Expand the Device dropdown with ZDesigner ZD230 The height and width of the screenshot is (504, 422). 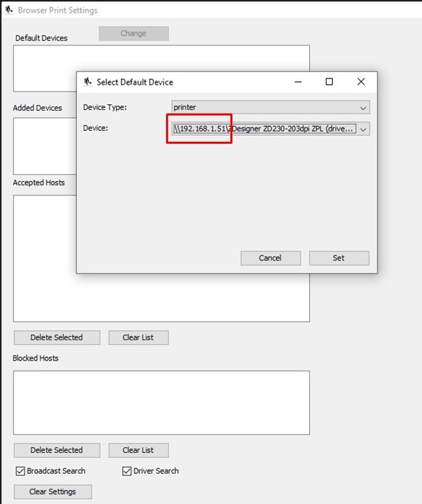click(363, 129)
